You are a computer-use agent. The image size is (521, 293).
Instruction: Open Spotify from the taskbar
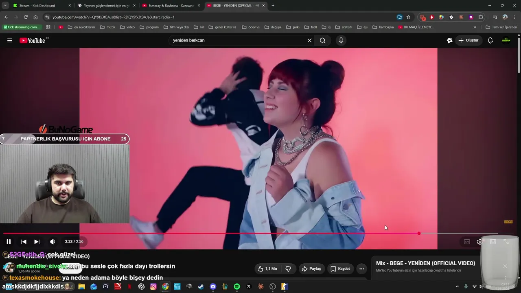pyautogui.click(x=237, y=286)
